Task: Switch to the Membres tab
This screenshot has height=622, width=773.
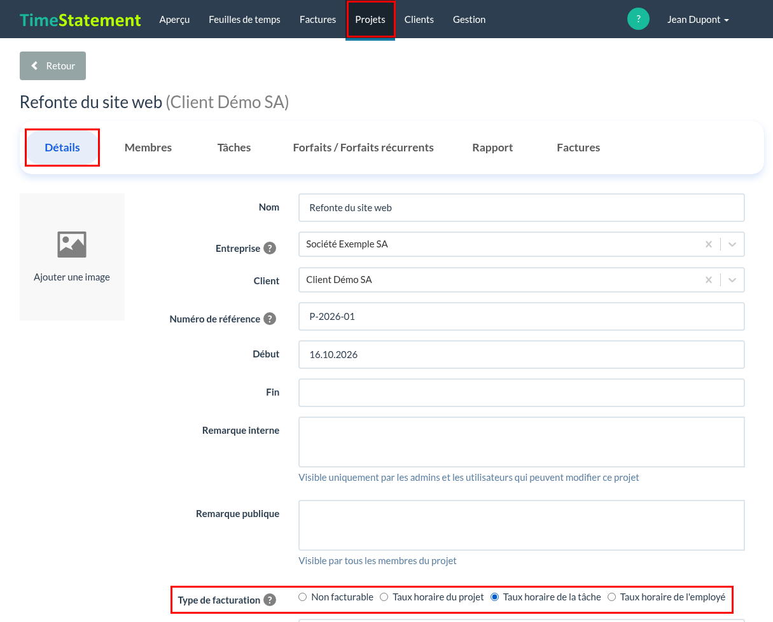Action: pos(148,148)
